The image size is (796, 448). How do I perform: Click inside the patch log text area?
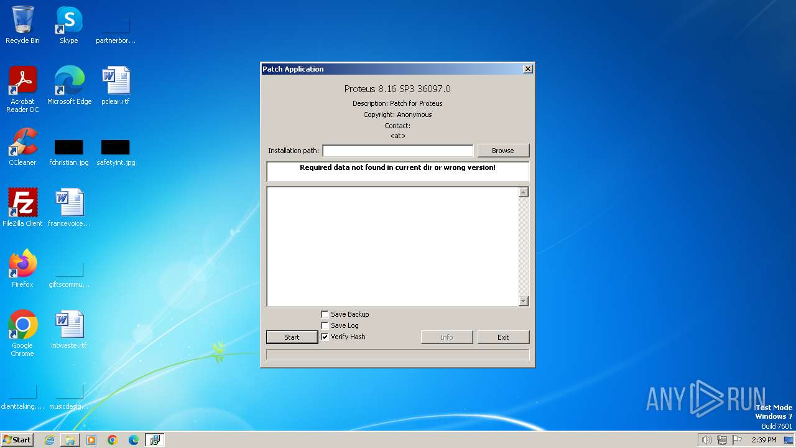[x=393, y=246]
